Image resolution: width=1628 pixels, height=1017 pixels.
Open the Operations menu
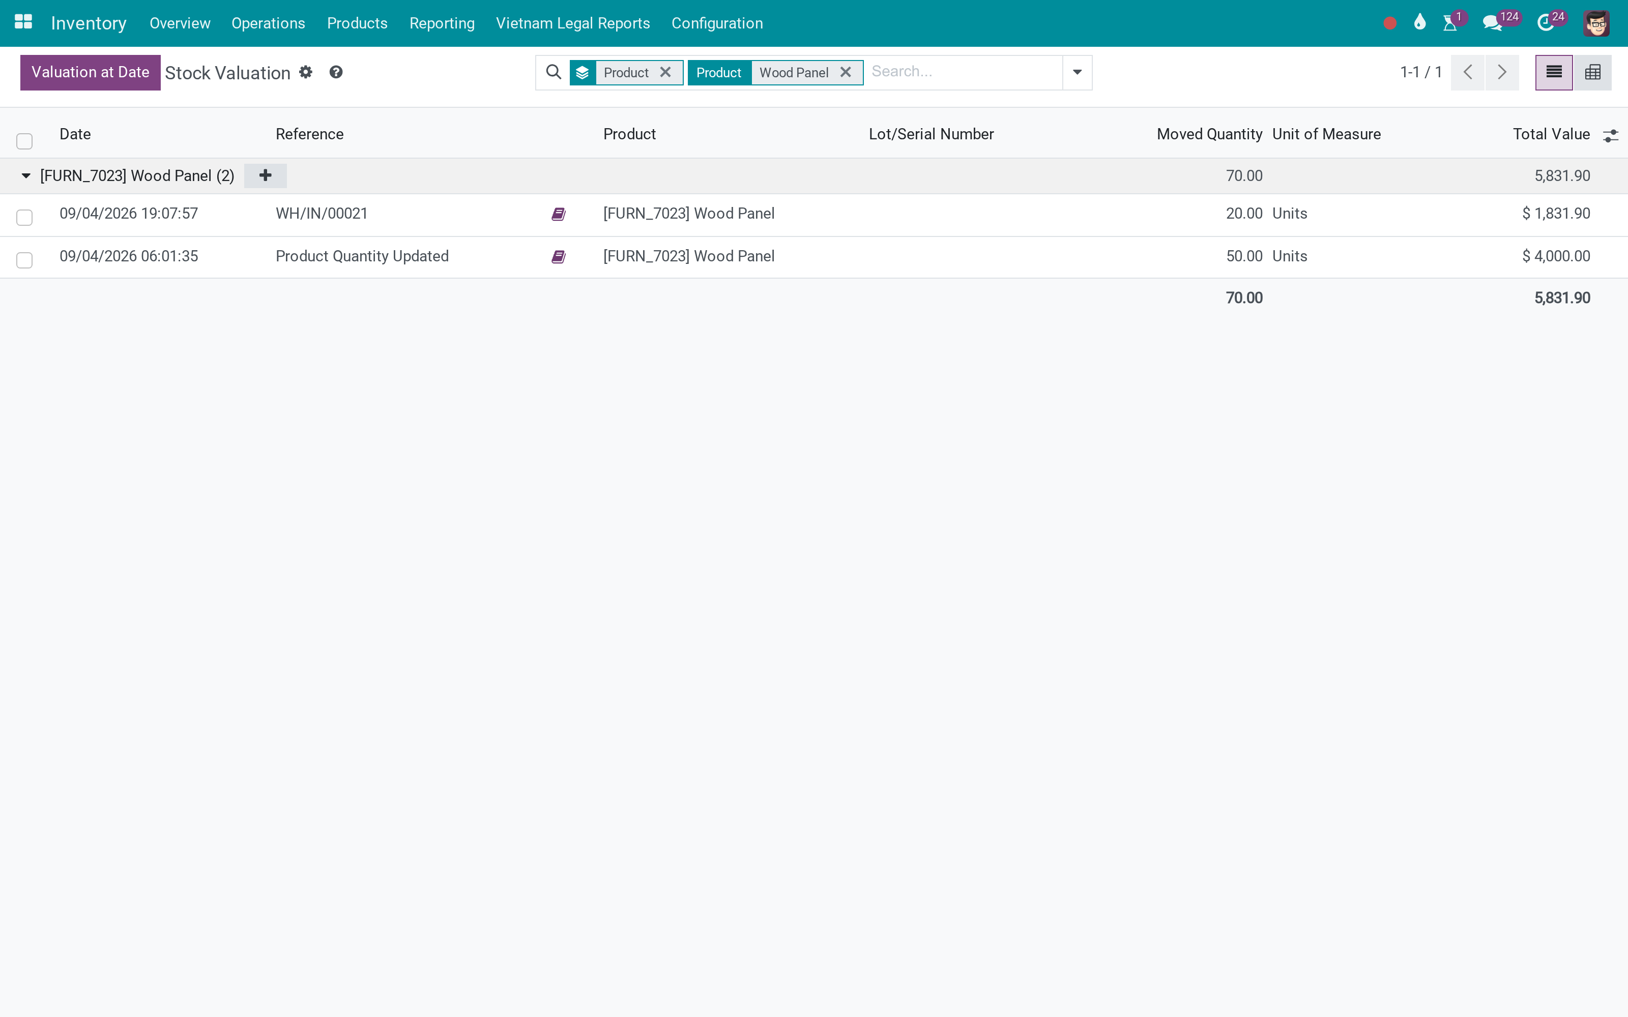pos(269,23)
